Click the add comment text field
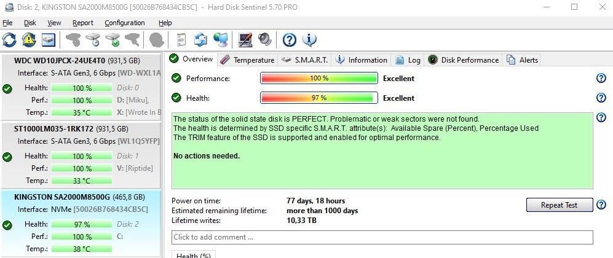Screen dimensions: 613x258 pyautogui.click(x=381, y=237)
